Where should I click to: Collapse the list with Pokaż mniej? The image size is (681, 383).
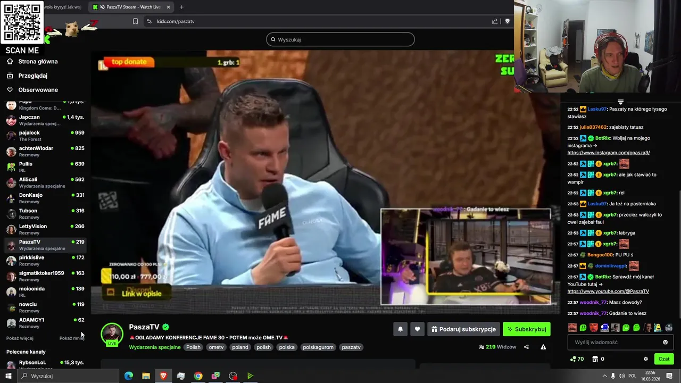(x=72, y=338)
